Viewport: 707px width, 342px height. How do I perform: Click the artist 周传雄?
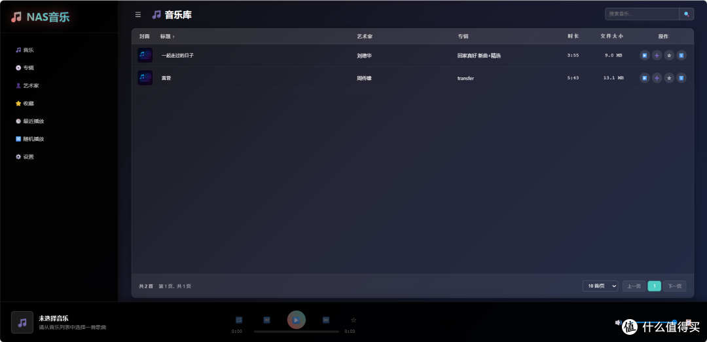point(365,78)
